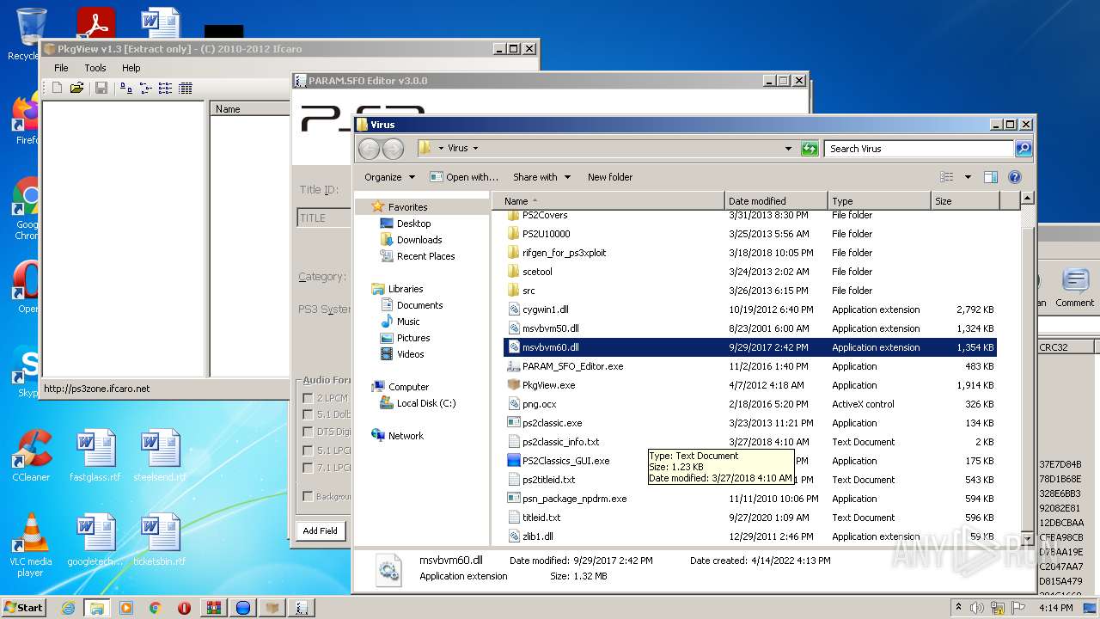Click Add Field button in PARAM.SFO Editor

tap(321, 530)
